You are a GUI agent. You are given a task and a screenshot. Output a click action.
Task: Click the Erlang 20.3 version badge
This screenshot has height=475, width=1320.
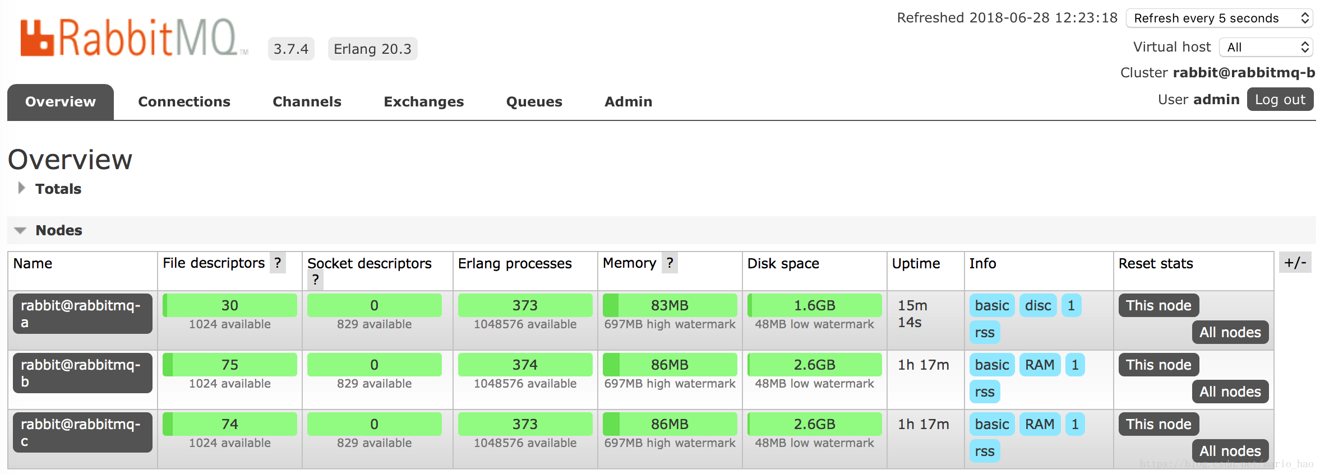(372, 49)
